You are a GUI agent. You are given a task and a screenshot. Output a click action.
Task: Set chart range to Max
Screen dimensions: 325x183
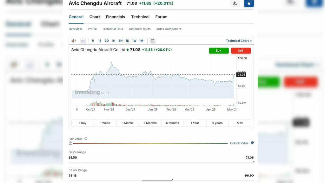240,123
